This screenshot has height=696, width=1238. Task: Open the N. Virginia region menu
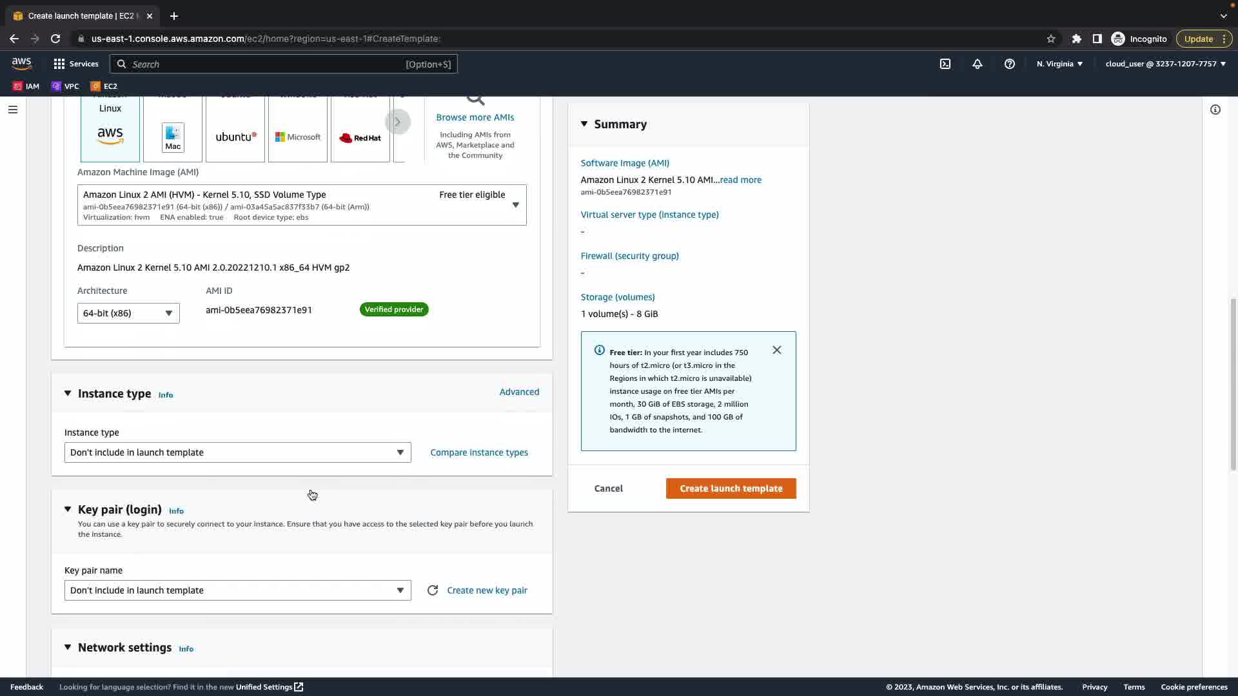point(1059,64)
